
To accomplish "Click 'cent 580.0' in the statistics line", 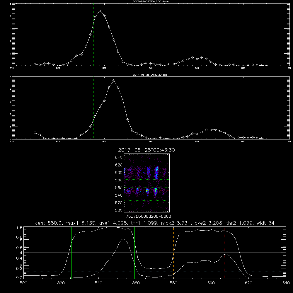I will point(49,223).
